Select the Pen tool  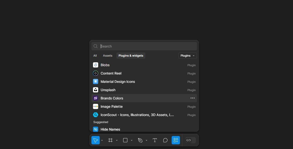tap(140, 140)
